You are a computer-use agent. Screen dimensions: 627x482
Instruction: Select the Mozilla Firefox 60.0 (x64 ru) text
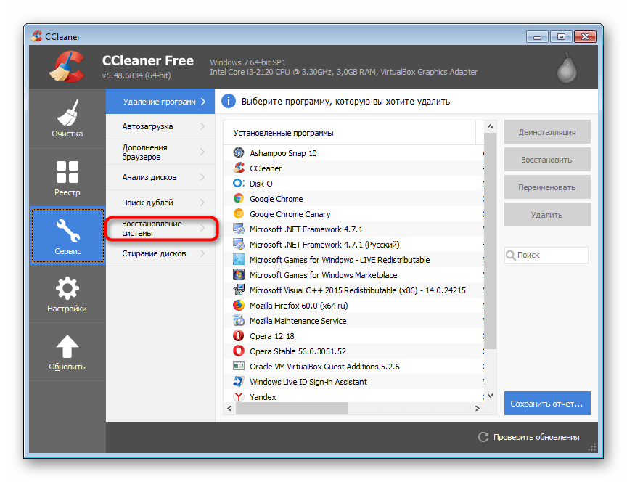click(x=299, y=306)
